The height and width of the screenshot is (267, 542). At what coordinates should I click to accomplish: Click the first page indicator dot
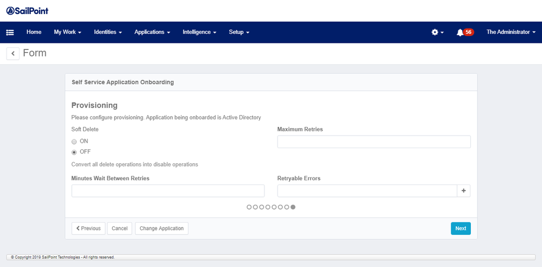pos(249,207)
